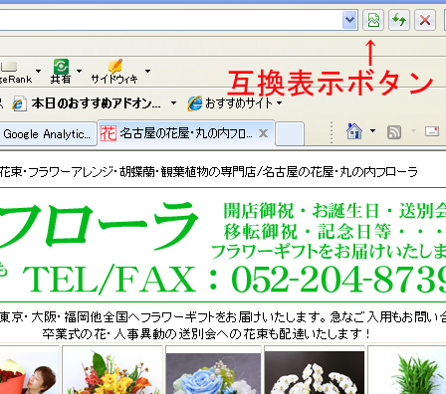Image resolution: width=446 pixels, height=394 pixels.
Task: Click the Home house icon
Action: pyautogui.click(x=354, y=131)
